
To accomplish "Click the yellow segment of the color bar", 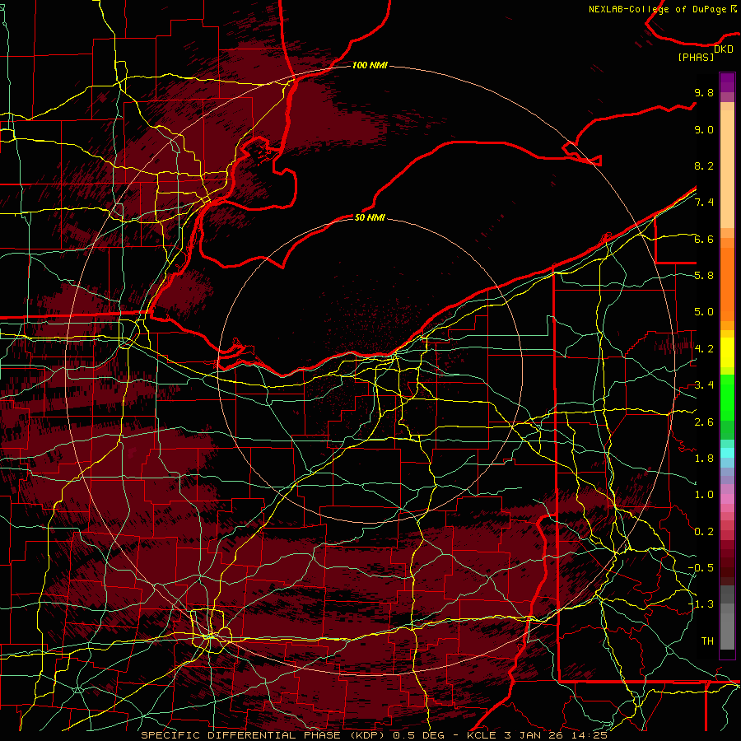I will [727, 352].
